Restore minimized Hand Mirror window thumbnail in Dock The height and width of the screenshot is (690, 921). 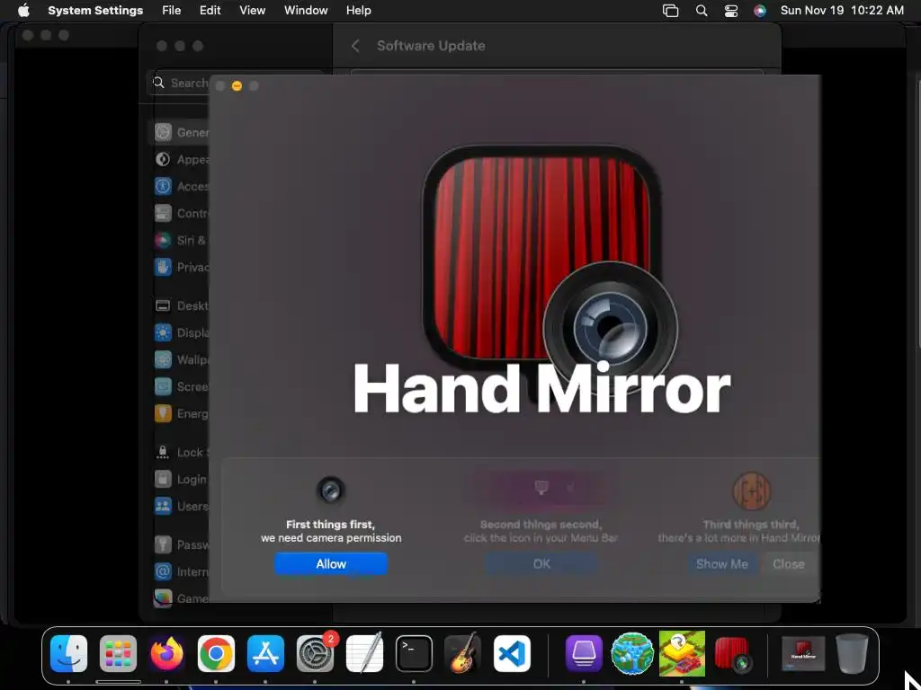(x=803, y=654)
